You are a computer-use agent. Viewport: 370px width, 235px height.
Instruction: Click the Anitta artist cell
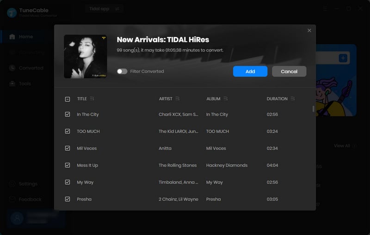pos(165,148)
